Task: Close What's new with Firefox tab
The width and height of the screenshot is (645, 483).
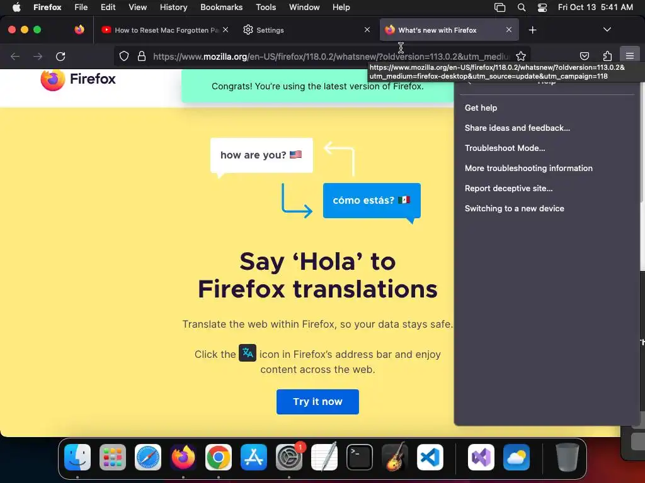Action: point(509,30)
